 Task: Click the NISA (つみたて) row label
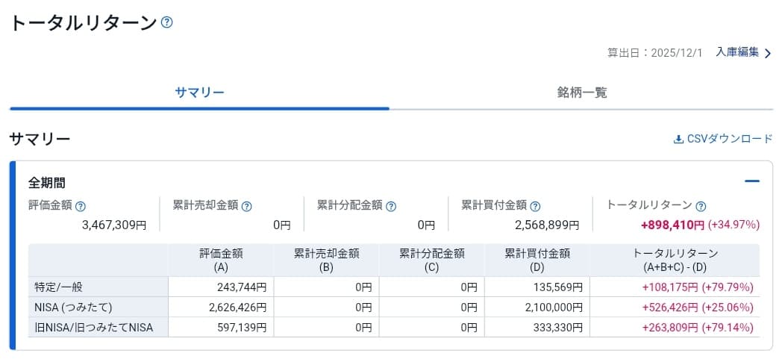pyautogui.click(x=72, y=307)
